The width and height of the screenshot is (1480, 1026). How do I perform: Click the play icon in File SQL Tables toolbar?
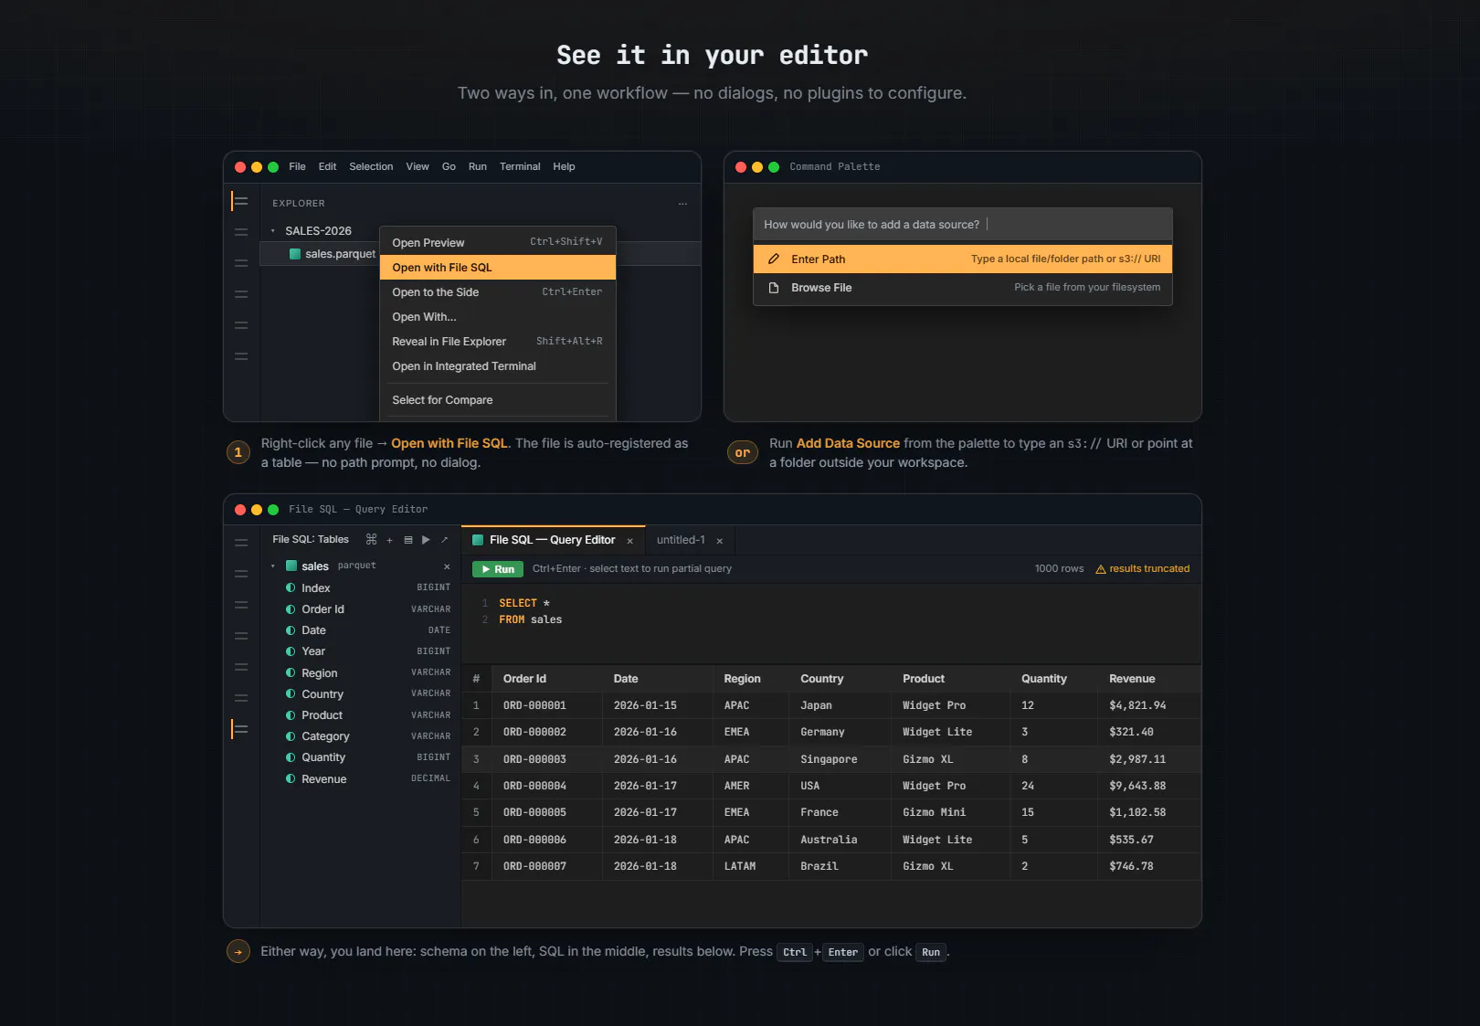click(x=426, y=540)
